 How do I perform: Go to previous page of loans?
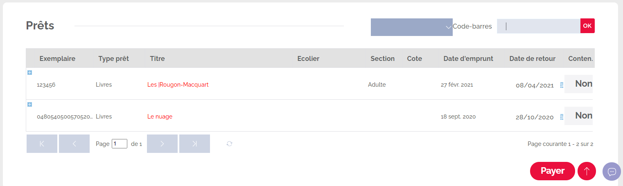[74, 144]
